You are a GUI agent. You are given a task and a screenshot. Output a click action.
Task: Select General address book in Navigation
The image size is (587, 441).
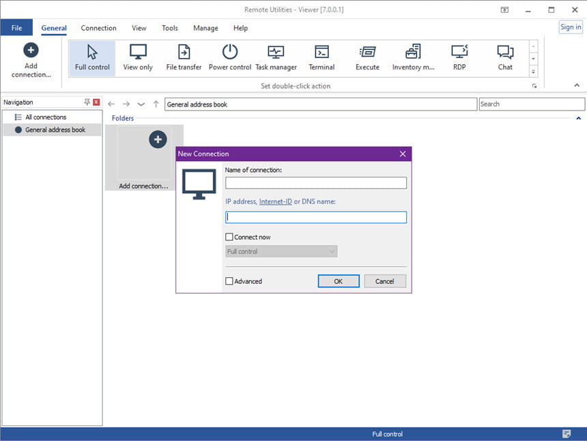point(52,130)
